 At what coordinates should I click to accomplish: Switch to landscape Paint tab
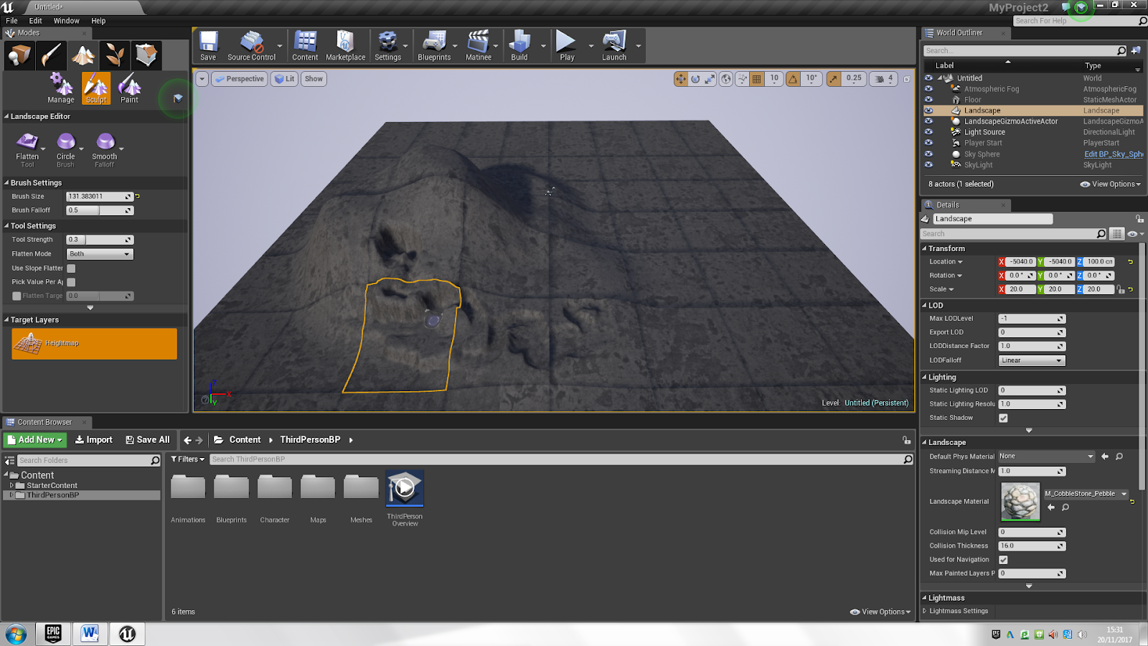coord(129,88)
